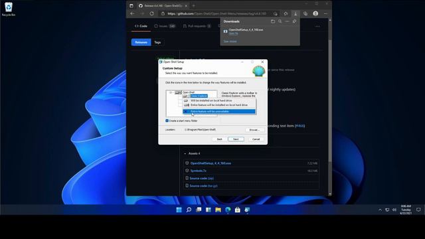Open Task View from taskbar
Viewport: 425px width, 239px height.
(199, 210)
